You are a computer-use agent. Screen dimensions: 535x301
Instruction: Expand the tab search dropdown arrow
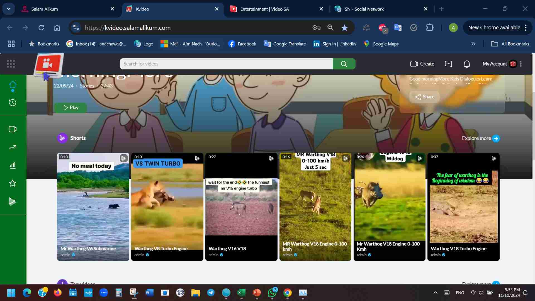(9, 9)
